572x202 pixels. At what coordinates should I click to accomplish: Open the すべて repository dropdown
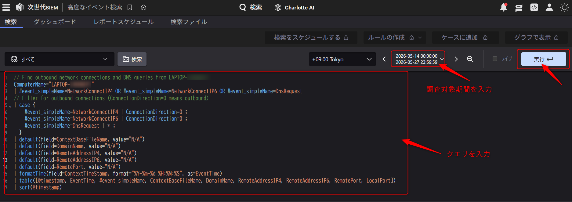(x=60, y=59)
